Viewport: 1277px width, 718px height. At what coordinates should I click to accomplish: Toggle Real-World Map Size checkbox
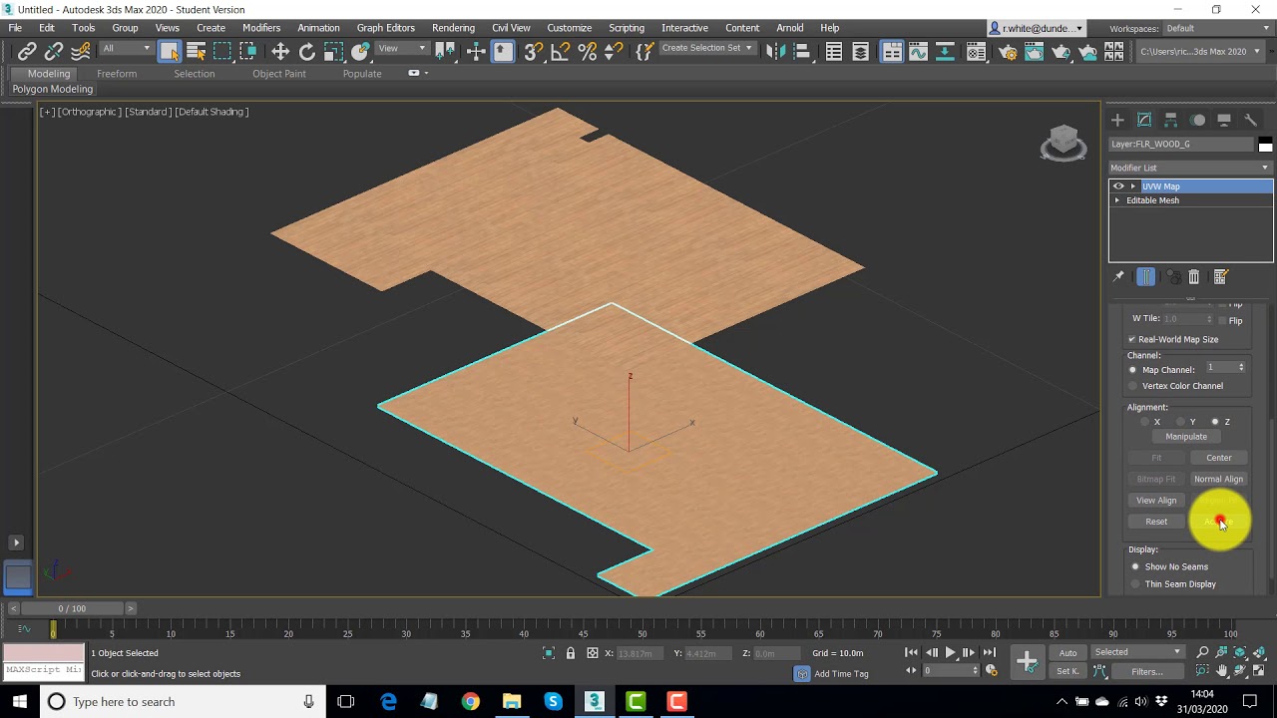[1132, 339]
